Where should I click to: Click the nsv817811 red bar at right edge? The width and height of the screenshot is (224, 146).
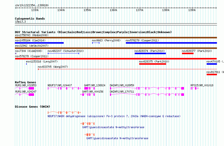point(212,75)
